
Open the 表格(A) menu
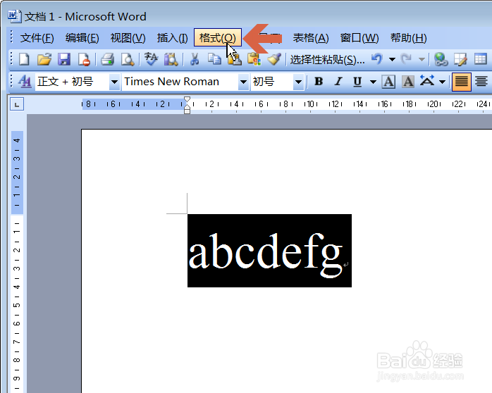click(311, 38)
